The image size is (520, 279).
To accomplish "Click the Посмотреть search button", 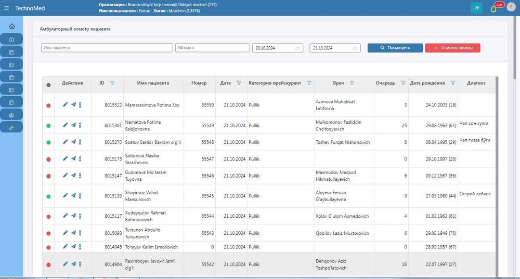I will pyautogui.click(x=395, y=48).
